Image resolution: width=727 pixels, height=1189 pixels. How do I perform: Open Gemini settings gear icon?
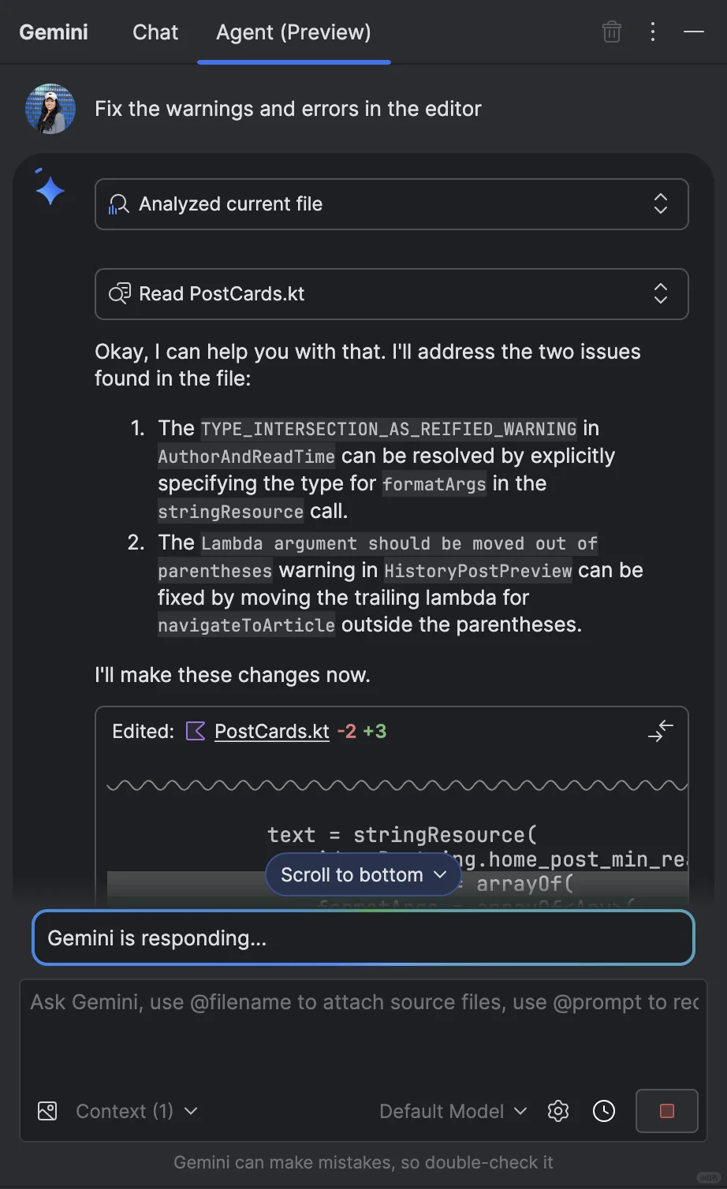click(558, 1111)
